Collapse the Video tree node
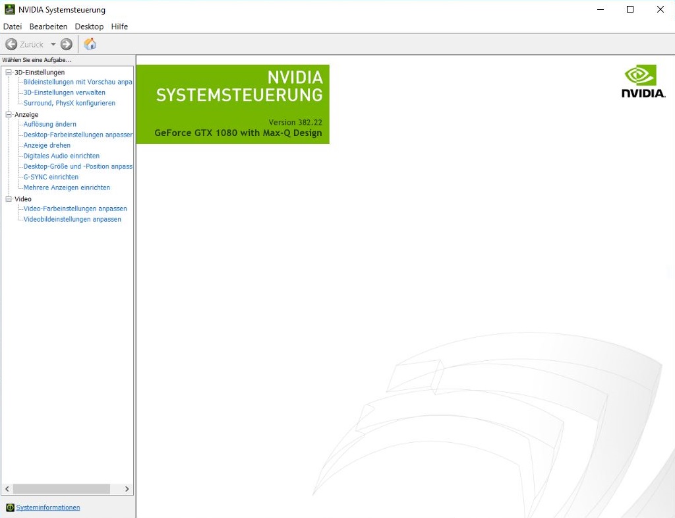675x518 pixels. pyautogui.click(x=8, y=199)
